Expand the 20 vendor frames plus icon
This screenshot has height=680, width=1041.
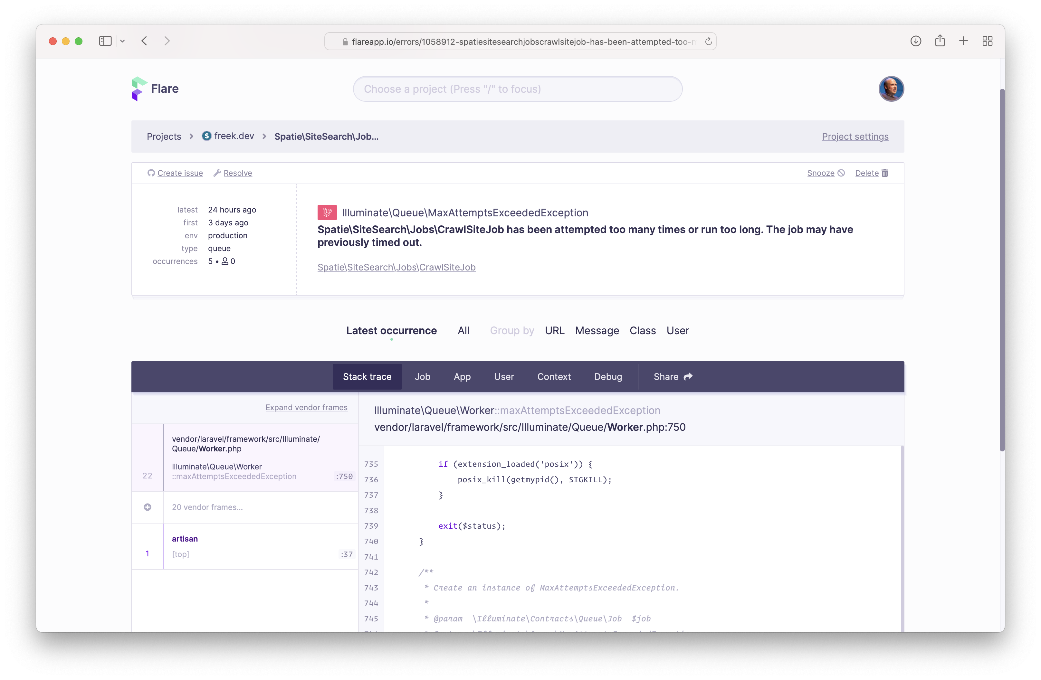(x=148, y=507)
